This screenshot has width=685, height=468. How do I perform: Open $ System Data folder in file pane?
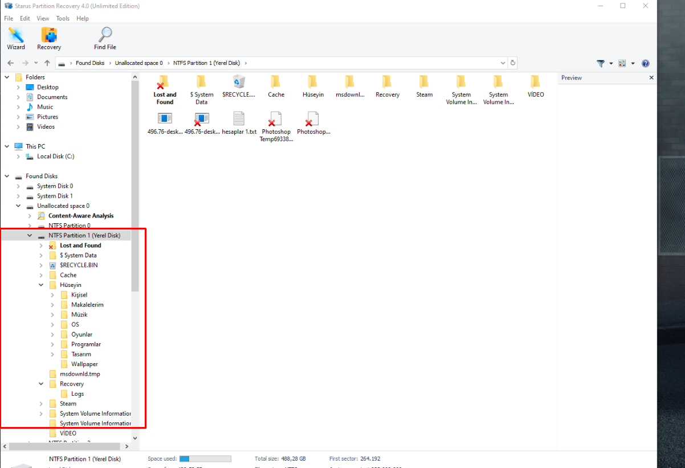[202, 90]
